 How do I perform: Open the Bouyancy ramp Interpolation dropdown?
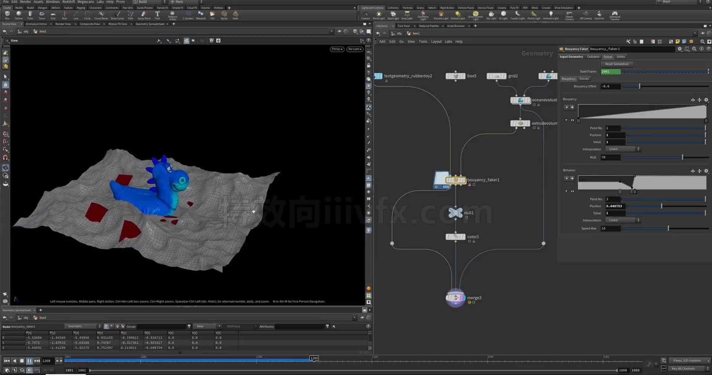tap(623, 149)
